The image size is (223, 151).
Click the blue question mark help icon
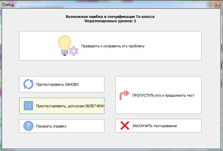coord(28,126)
